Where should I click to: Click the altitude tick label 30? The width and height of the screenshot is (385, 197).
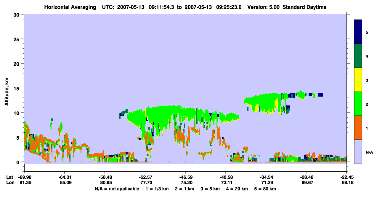[x=17, y=14]
